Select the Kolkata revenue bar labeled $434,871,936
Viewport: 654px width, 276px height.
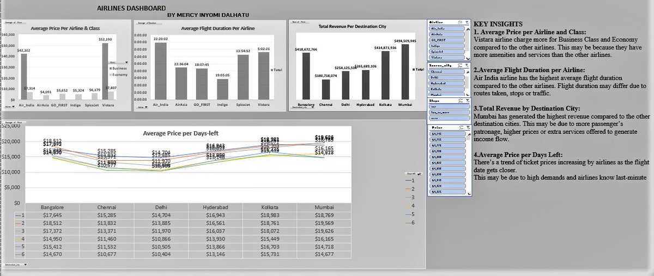coord(385,76)
